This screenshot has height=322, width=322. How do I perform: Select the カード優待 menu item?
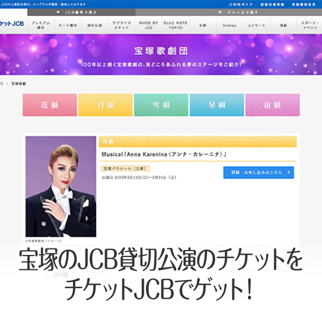(68, 25)
